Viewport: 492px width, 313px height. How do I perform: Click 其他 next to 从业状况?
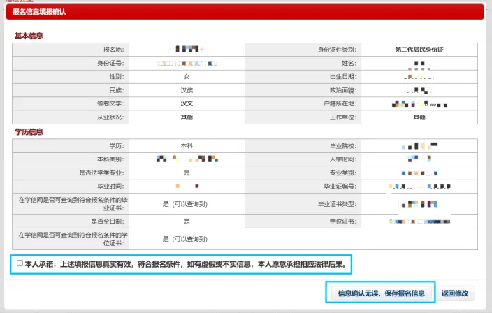click(187, 117)
